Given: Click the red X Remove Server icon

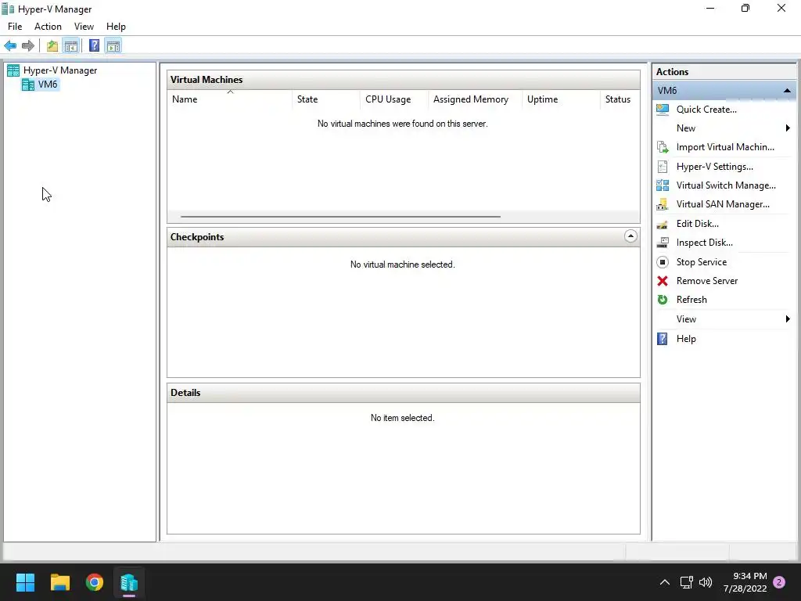Looking at the screenshot, I should point(663,281).
